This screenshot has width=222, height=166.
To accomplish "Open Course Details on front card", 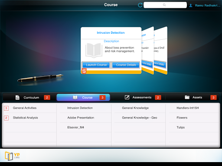I will 126,65.
